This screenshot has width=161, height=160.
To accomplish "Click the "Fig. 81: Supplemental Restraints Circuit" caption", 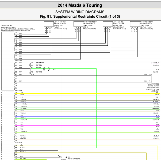I will click(x=80, y=16).
